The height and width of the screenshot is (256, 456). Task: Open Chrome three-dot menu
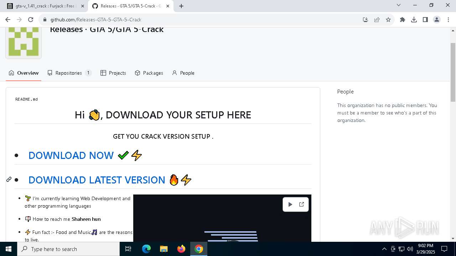(448, 20)
